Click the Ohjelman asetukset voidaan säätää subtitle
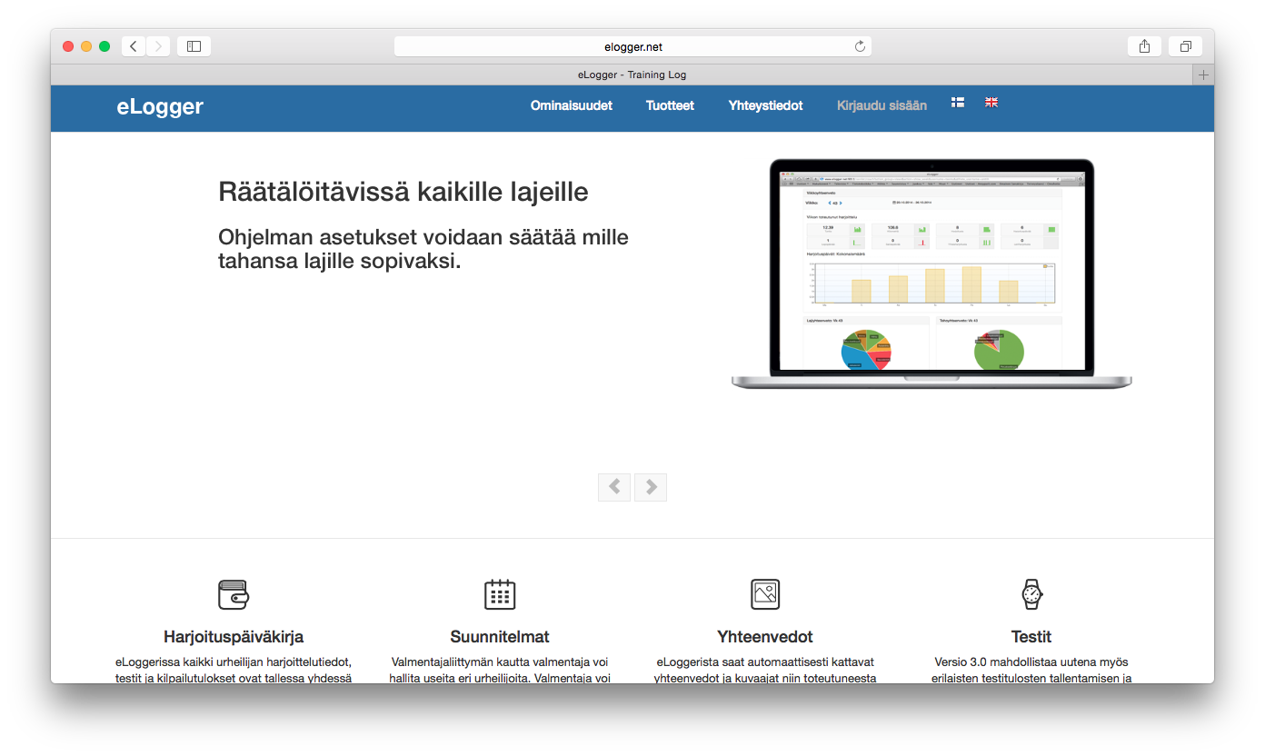Viewport: 1265px width, 756px height. tap(423, 249)
